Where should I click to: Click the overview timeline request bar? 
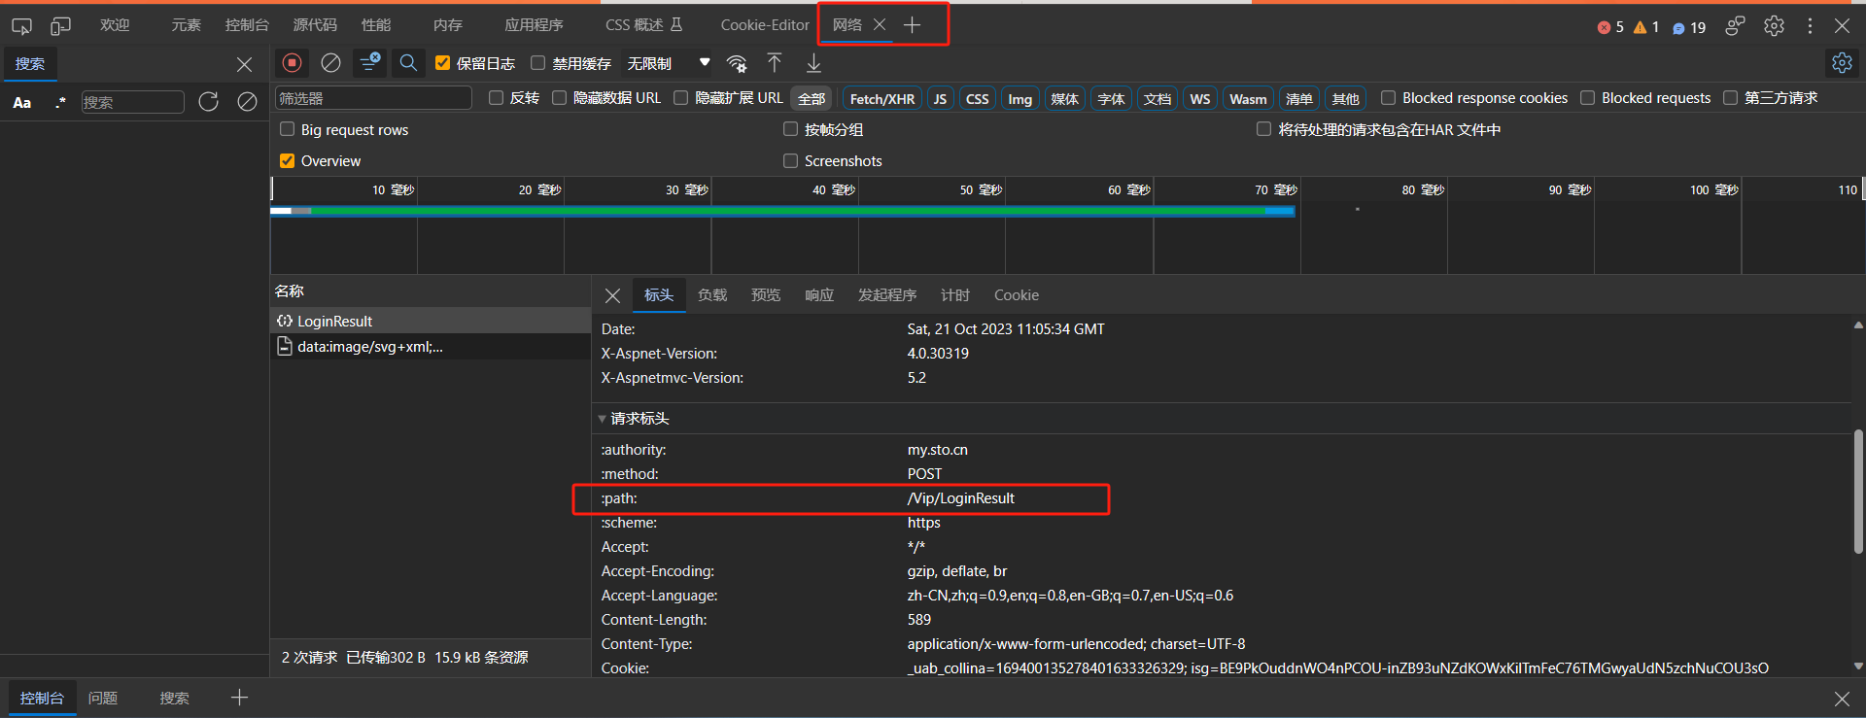(x=782, y=210)
